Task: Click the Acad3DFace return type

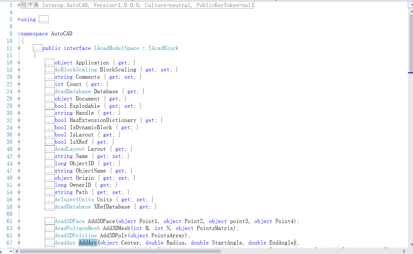Action: tap(70, 221)
